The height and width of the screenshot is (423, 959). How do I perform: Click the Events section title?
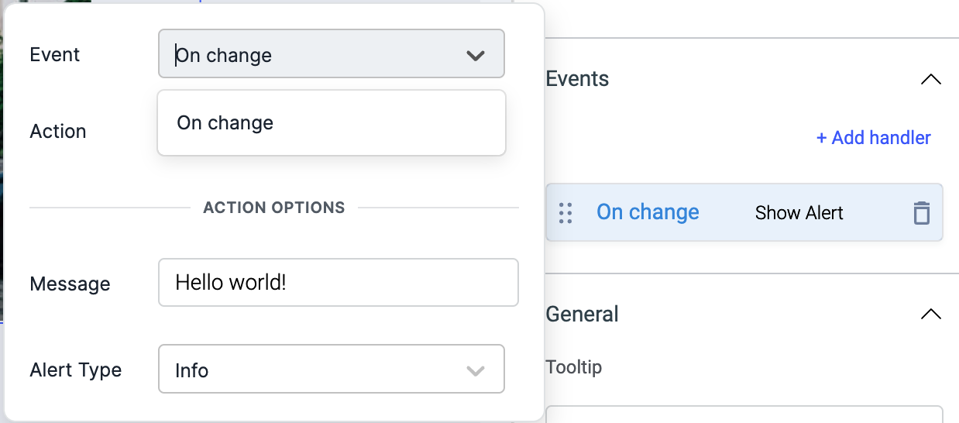point(577,79)
